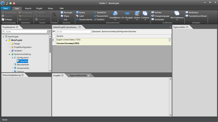
Task: Close the Eigenschaften panel
Action: click(x=187, y=27)
